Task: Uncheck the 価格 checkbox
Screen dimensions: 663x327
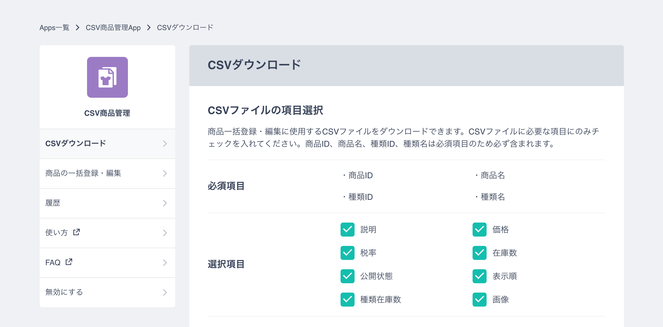Action: [x=479, y=230]
